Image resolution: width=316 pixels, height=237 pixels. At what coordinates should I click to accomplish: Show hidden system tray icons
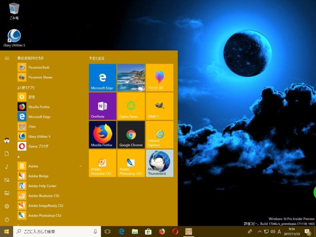260,232
